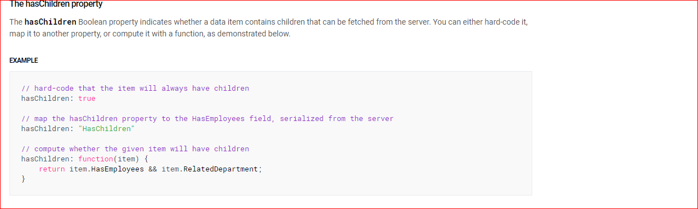This screenshot has height=209, width=698.
Task: Click the "The hasChildren property" heading
Action: [56, 4]
